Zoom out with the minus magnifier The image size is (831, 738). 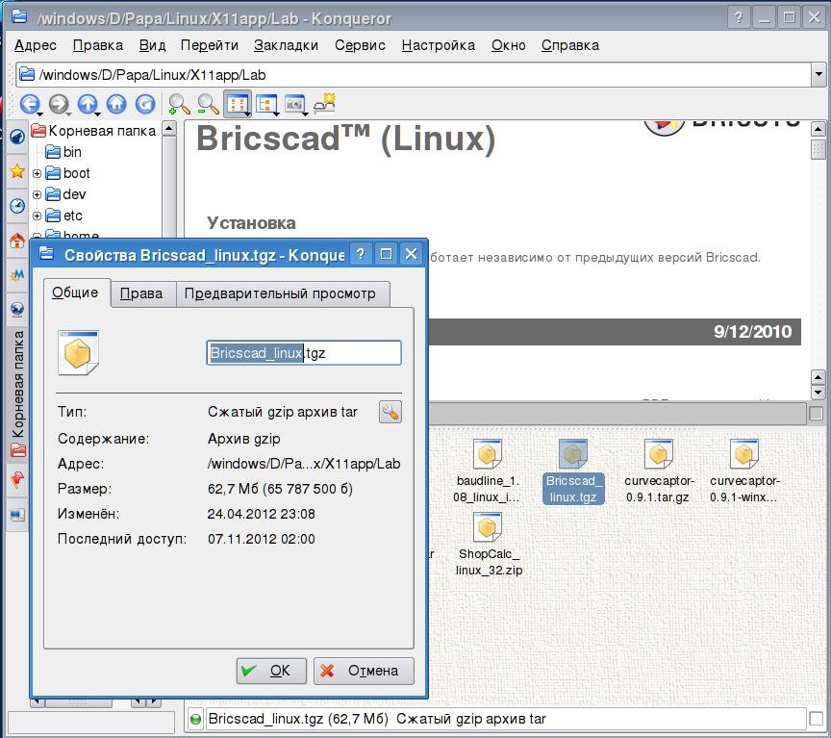pyautogui.click(x=208, y=104)
